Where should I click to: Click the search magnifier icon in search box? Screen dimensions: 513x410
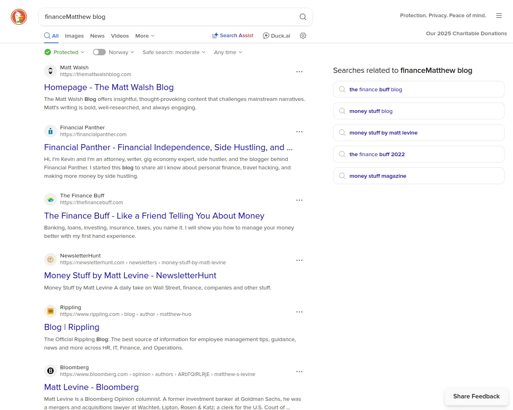[x=303, y=17]
